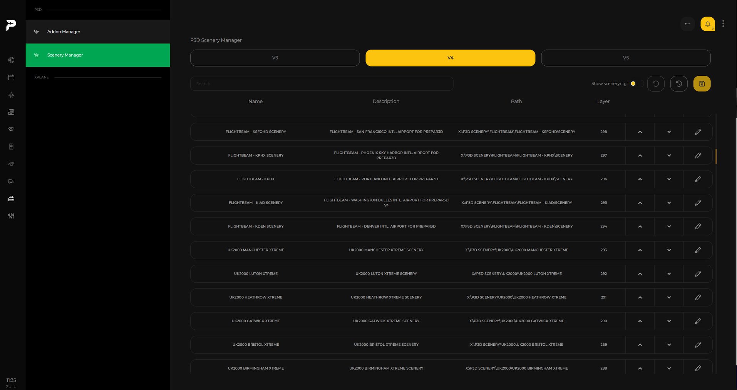The image size is (737, 390).
Task: Switch to the V3 tab
Action: [x=275, y=58]
